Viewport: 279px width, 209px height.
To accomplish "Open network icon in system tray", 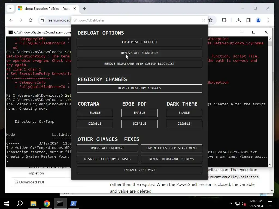I will pos(237,204).
